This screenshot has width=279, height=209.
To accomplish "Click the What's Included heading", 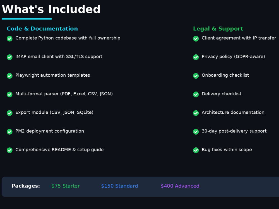I will pos(51,9).
